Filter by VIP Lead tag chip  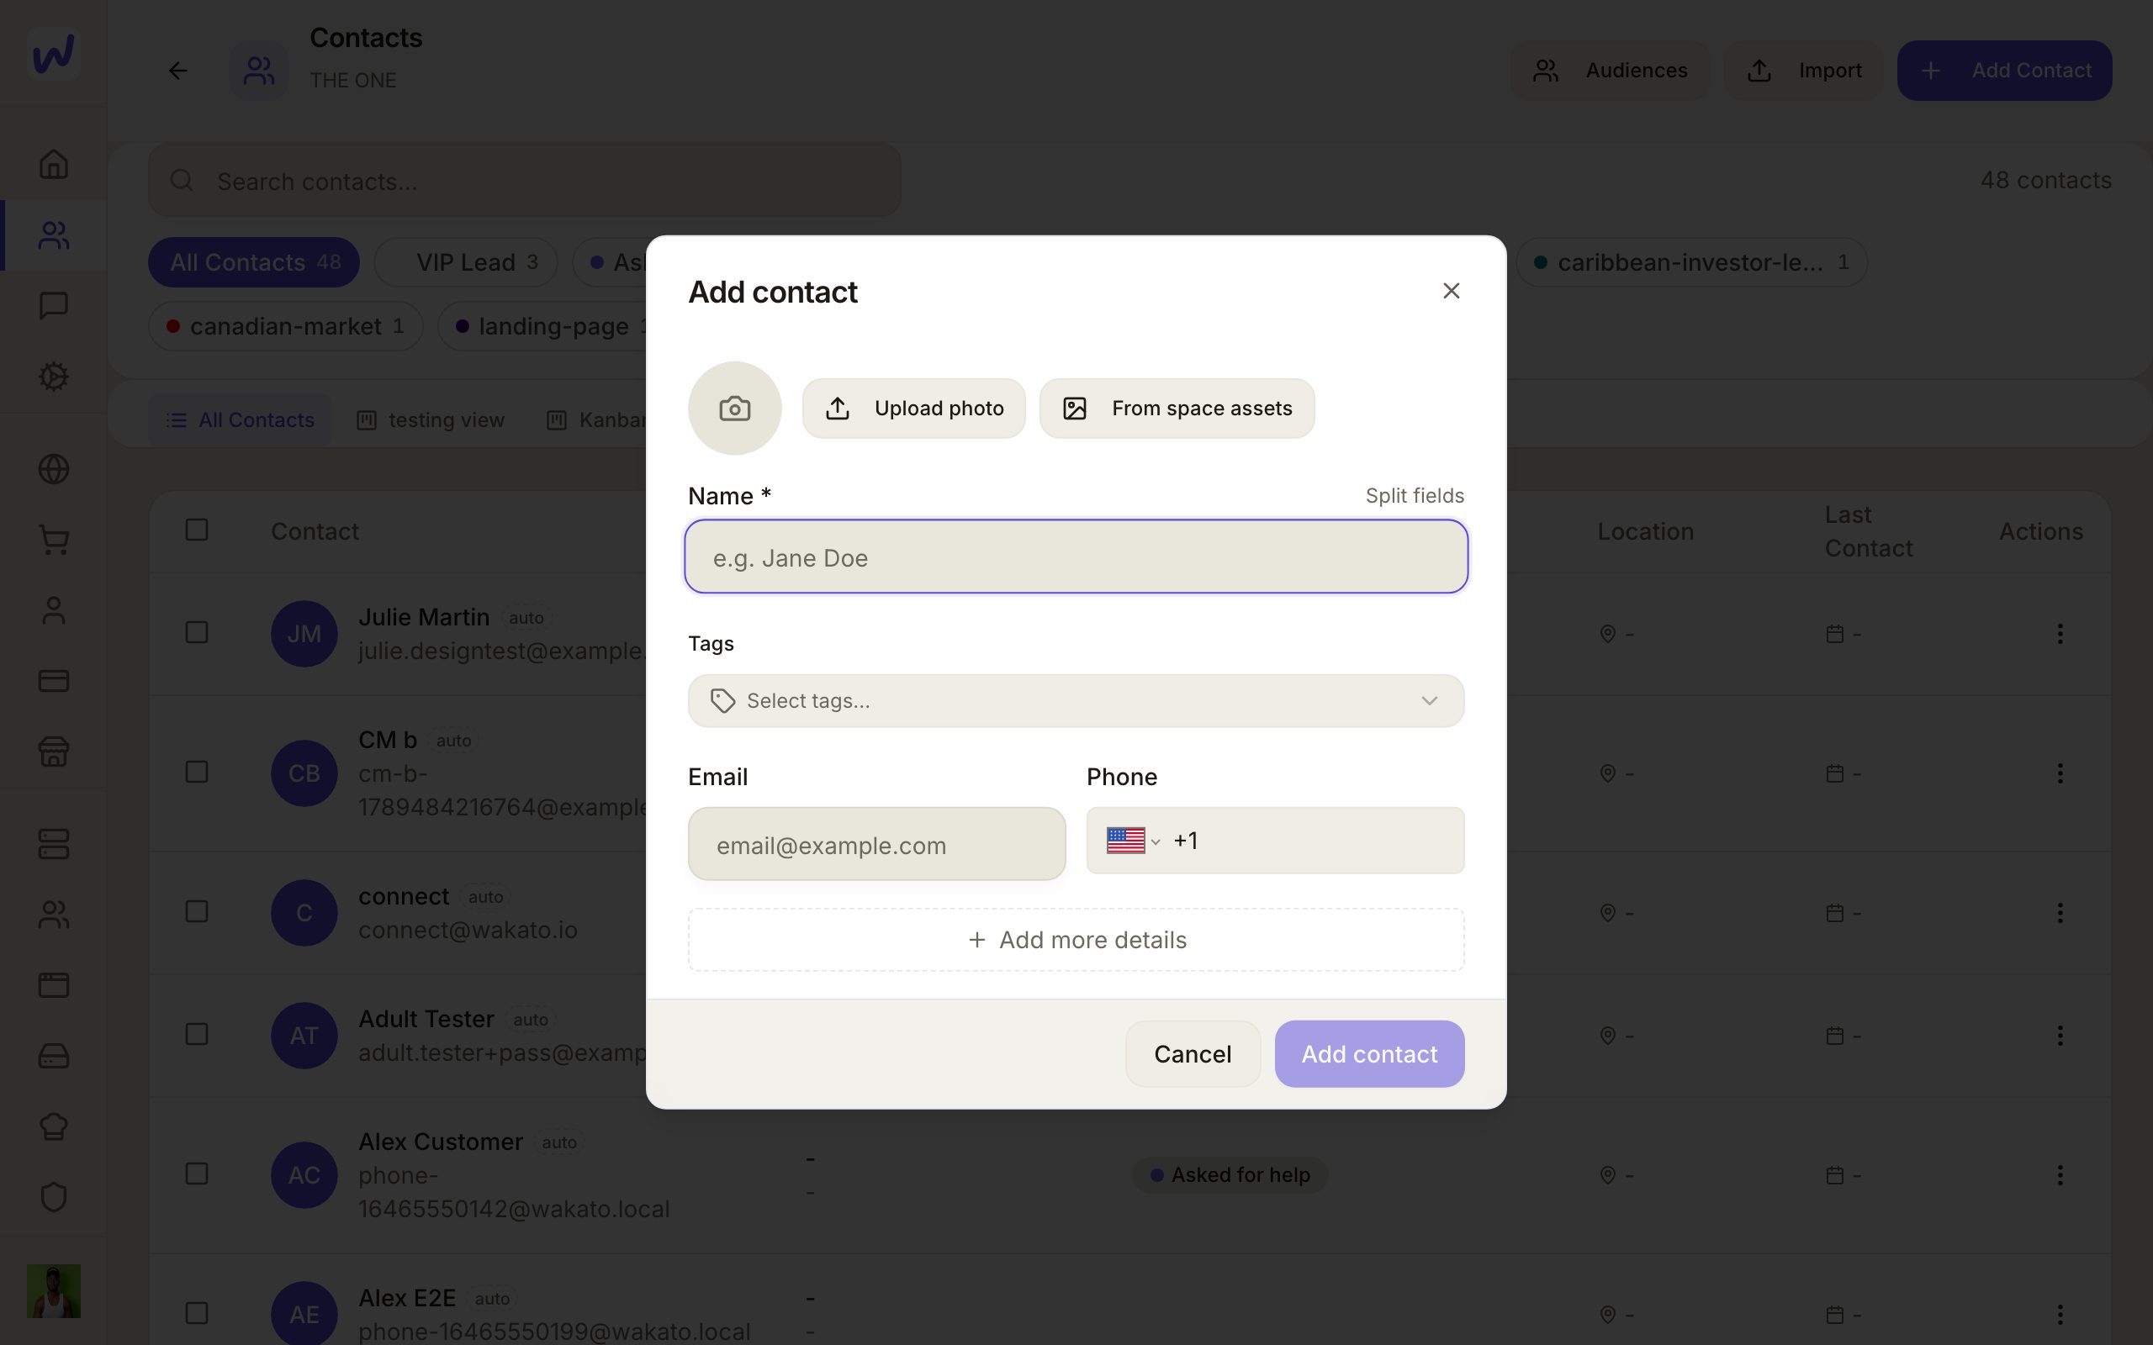[466, 262]
